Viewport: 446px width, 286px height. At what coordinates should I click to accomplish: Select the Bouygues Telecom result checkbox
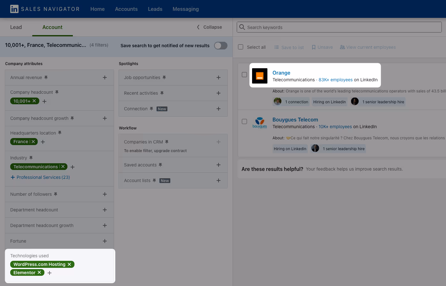244,121
